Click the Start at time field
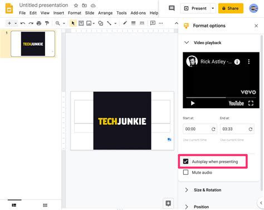 [x=200, y=129]
